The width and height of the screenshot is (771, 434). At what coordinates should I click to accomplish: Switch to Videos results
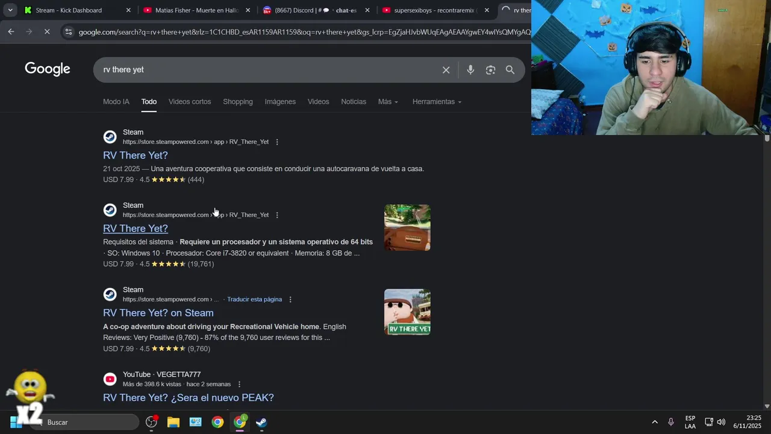pyautogui.click(x=318, y=102)
